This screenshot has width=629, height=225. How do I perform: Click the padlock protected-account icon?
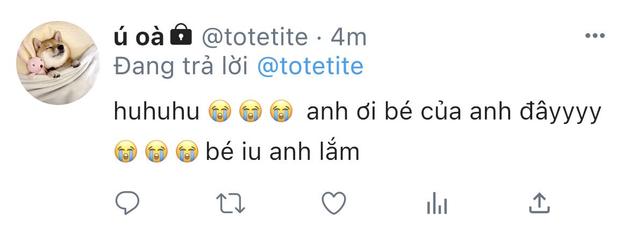pos(181,37)
